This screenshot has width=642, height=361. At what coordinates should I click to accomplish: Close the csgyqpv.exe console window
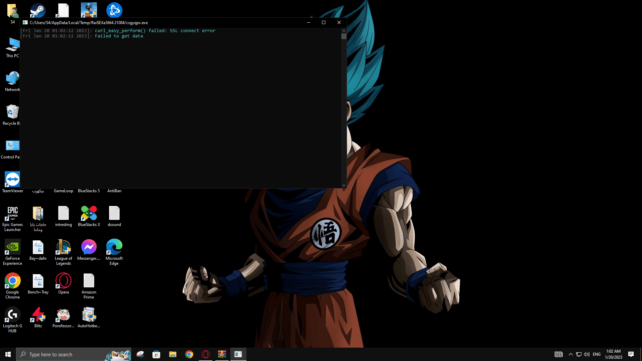click(339, 22)
